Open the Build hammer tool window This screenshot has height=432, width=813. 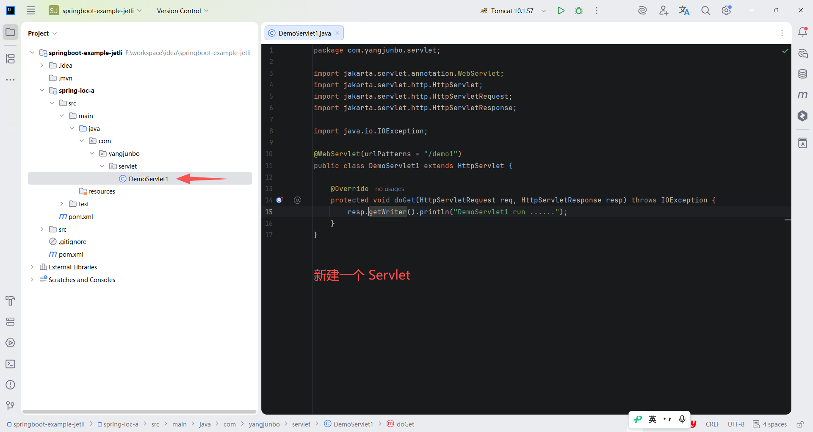[x=11, y=301]
